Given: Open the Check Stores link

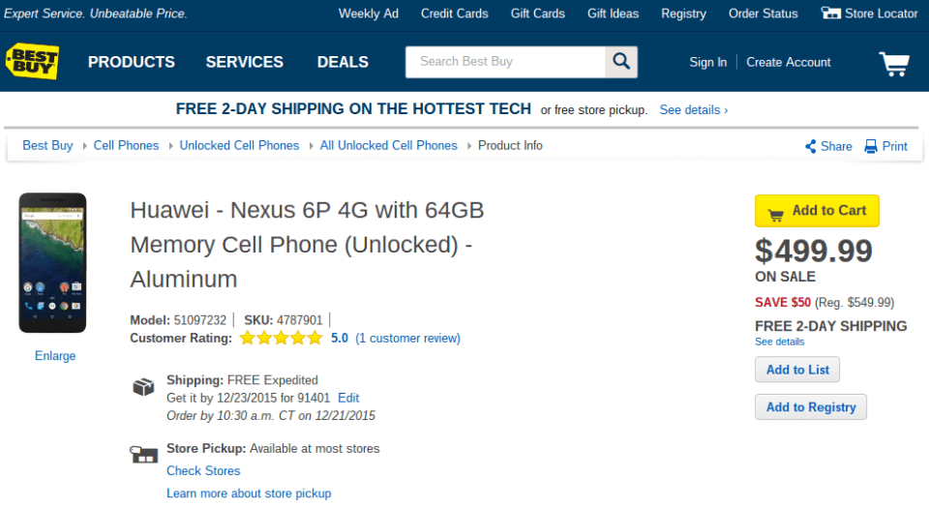Looking at the screenshot, I should (x=203, y=471).
